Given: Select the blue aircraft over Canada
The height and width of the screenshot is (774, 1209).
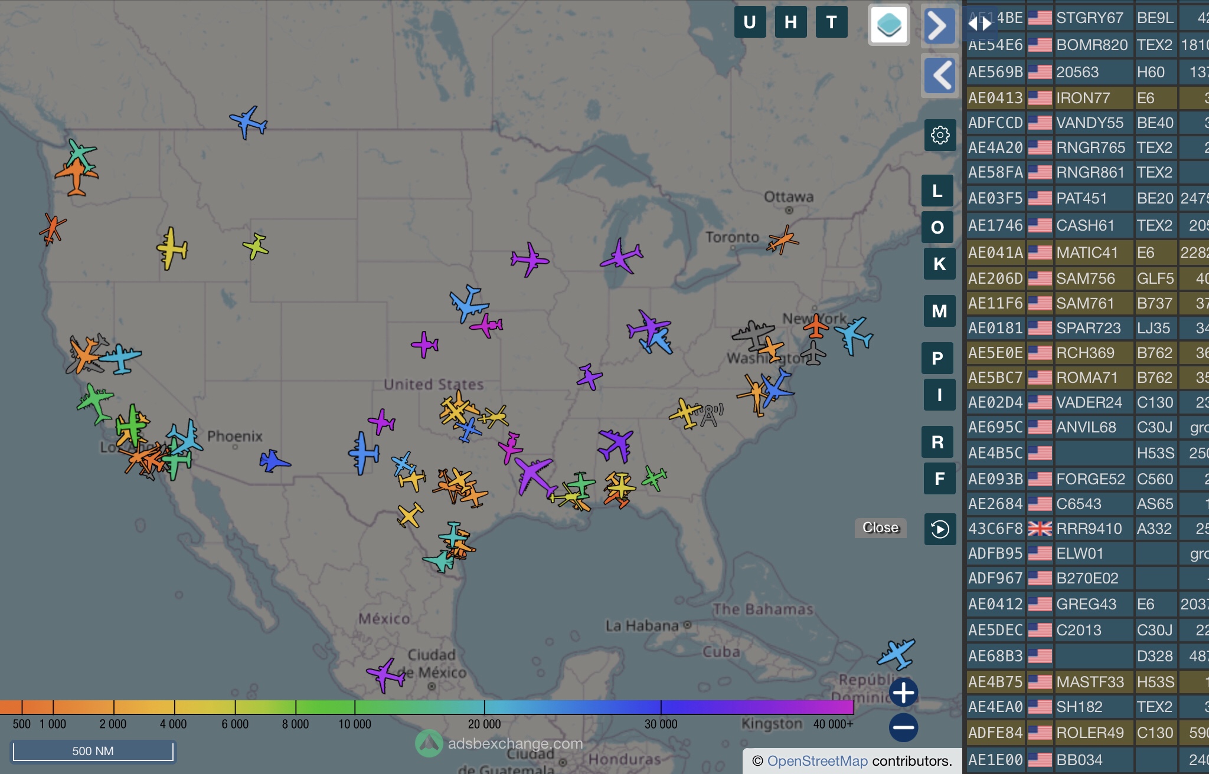Looking at the screenshot, I should (249, 122).
